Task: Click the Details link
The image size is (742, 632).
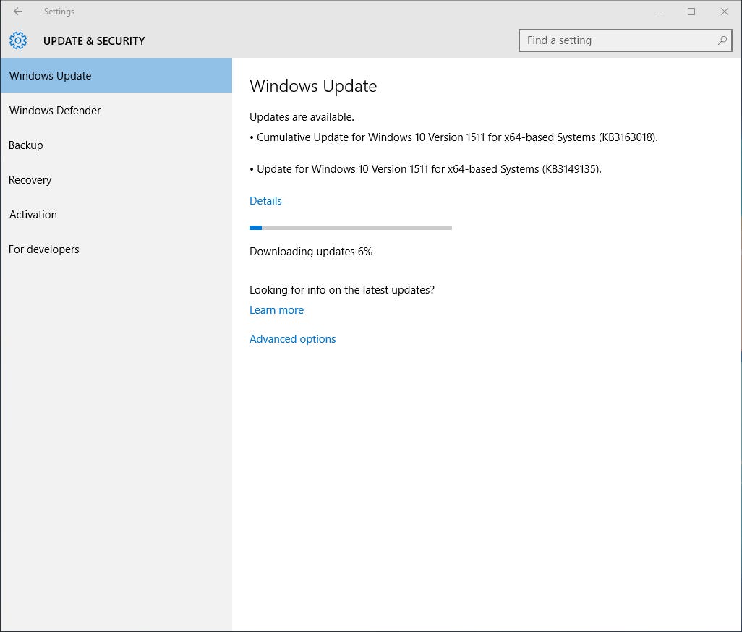Action: point(265,200)
